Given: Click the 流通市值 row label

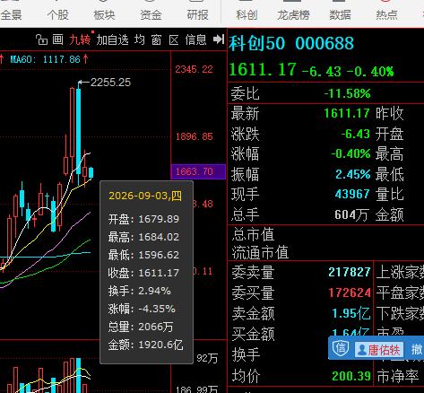Looking at the screenshot, I should point(260,253).
